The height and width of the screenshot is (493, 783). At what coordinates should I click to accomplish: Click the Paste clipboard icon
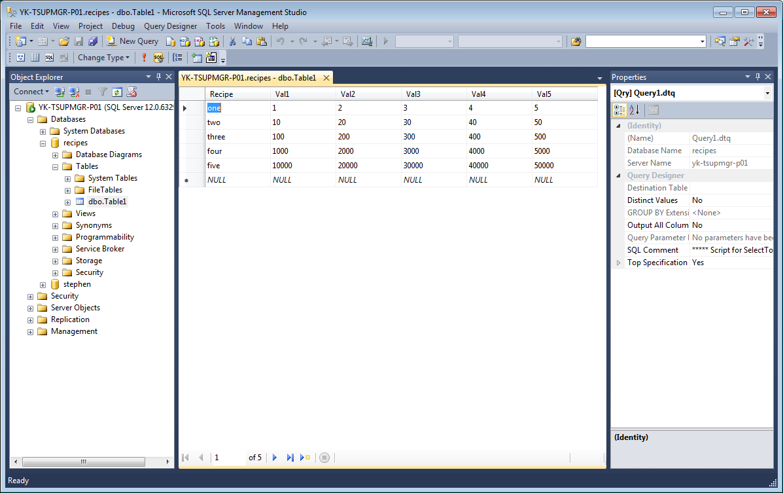click(x=261, y=41)
